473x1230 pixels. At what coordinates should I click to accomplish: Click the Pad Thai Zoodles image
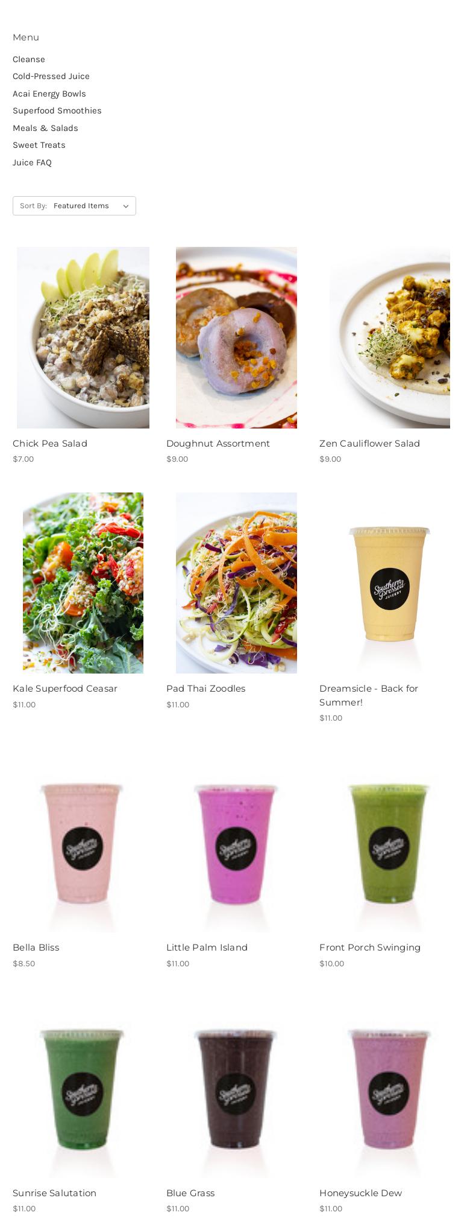tap(236, 583)
